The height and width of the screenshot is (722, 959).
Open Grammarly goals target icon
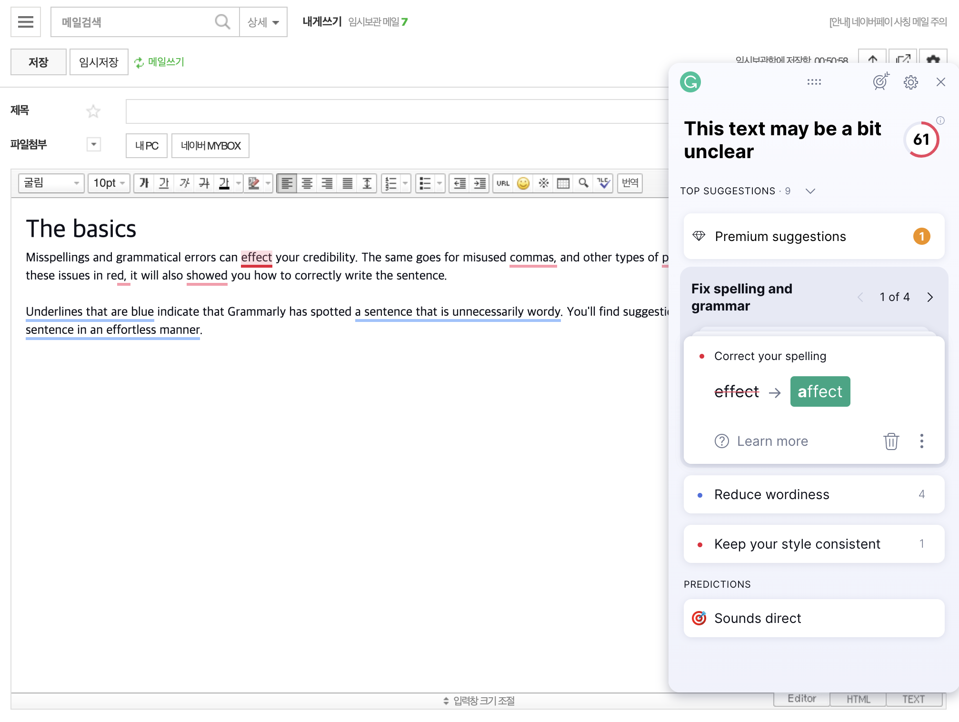tap(880, 82)
